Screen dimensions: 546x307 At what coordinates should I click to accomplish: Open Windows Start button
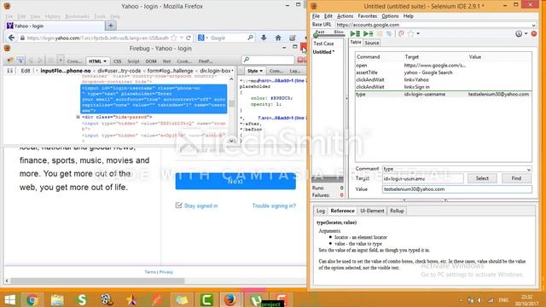[x=9, y=299]
